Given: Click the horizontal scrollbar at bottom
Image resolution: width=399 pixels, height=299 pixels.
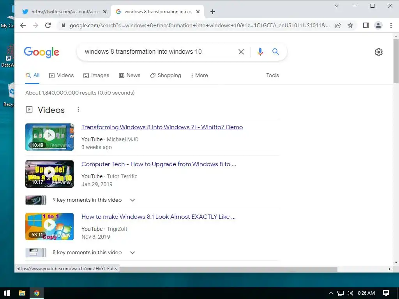Looking at the screenshot, I should coord(228,269).
